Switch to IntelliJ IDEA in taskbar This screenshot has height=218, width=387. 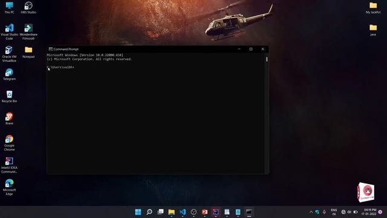[216, 212]
